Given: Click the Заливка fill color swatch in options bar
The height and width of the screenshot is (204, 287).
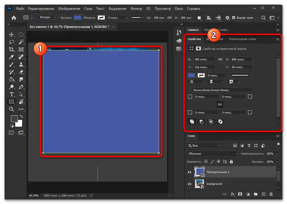Looking at the screenshot, I should 77,18.
